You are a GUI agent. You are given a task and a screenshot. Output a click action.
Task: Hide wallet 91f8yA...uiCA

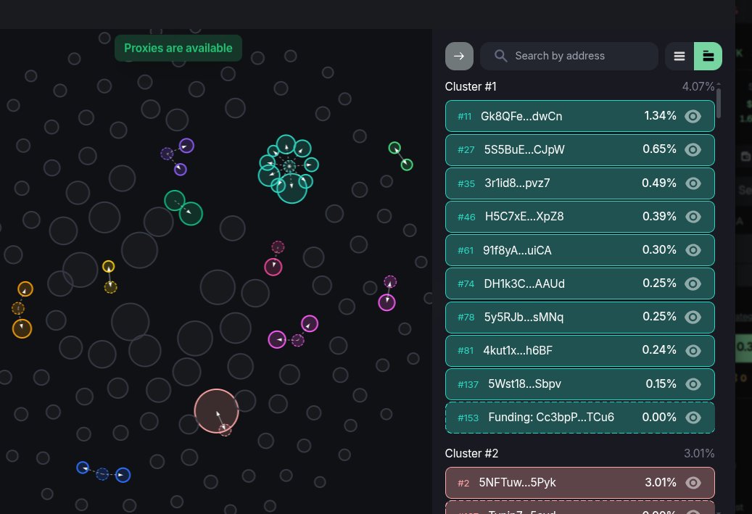[x=693, y=250]
